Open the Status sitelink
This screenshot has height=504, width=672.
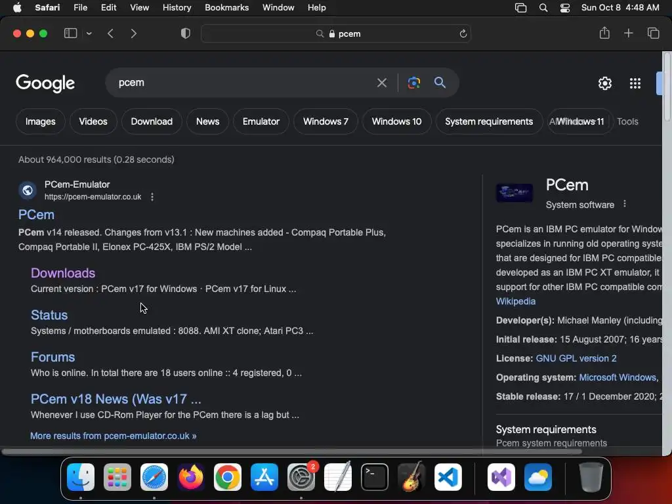49,315
